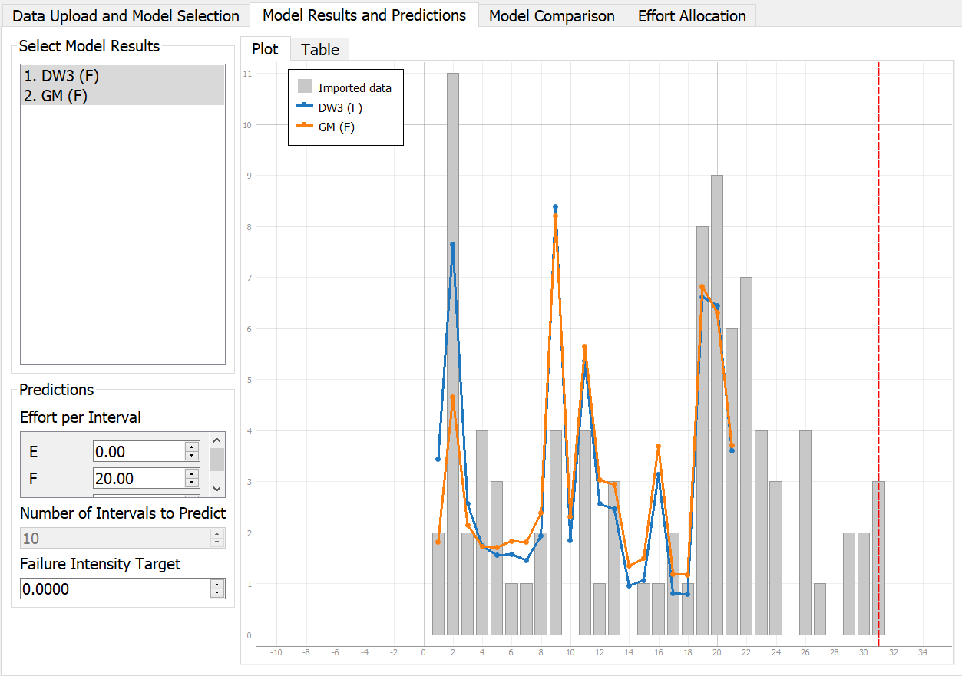Click the effort list scrollbar thumb
This screenshot has width=962, height=676.
217,460
